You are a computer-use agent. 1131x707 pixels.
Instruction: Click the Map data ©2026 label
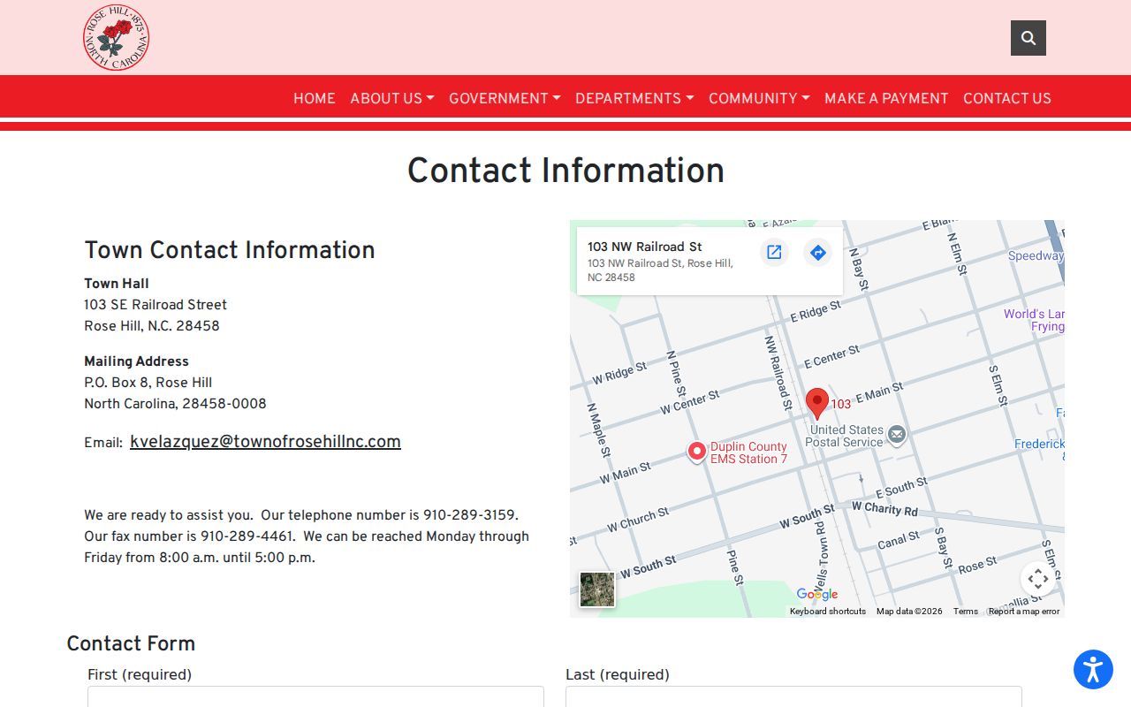coord(909,612)
